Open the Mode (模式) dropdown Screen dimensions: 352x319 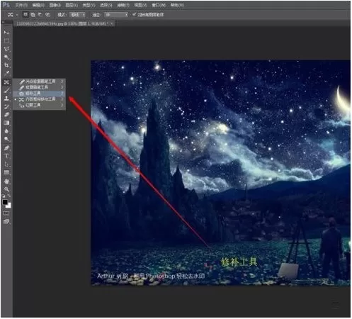(x=78, y=15)
